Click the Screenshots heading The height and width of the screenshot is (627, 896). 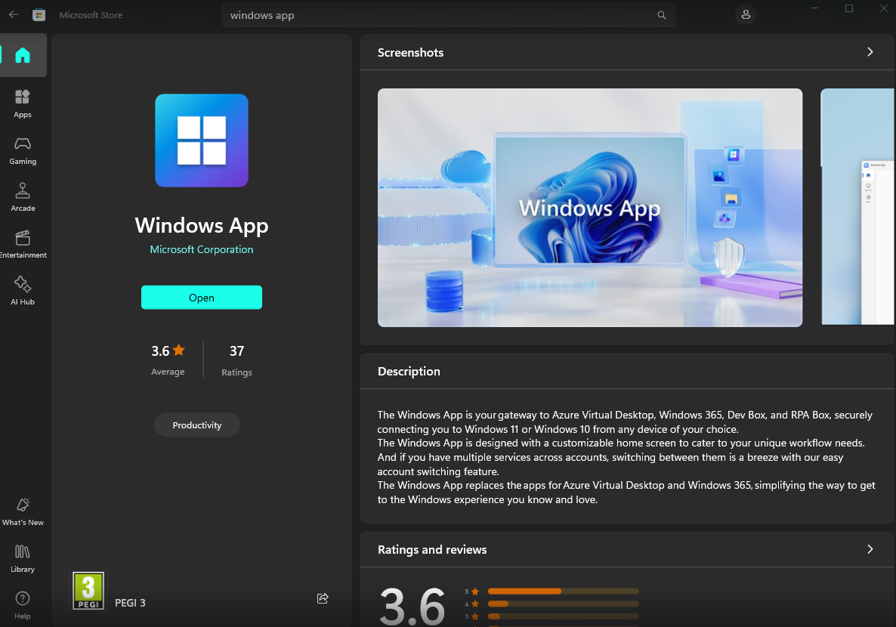pos(410,53)
